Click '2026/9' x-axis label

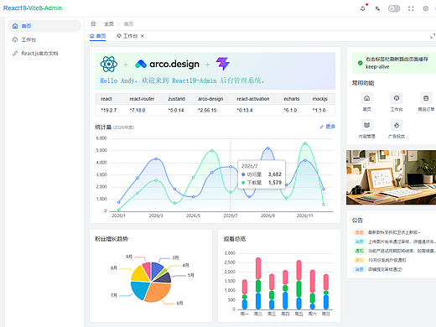point(267,215)
